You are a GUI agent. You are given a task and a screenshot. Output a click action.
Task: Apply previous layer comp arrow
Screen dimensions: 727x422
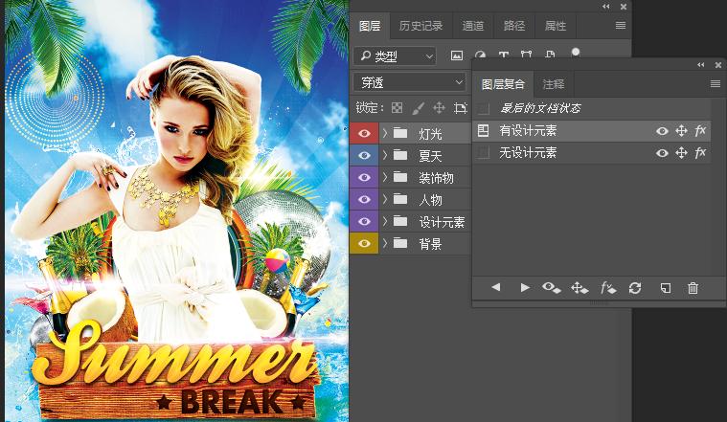click(x=496, y=287)
